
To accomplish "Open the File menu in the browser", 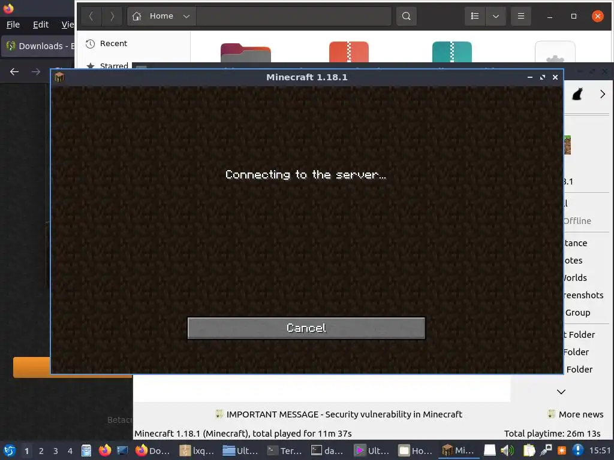I will [13, 25].
